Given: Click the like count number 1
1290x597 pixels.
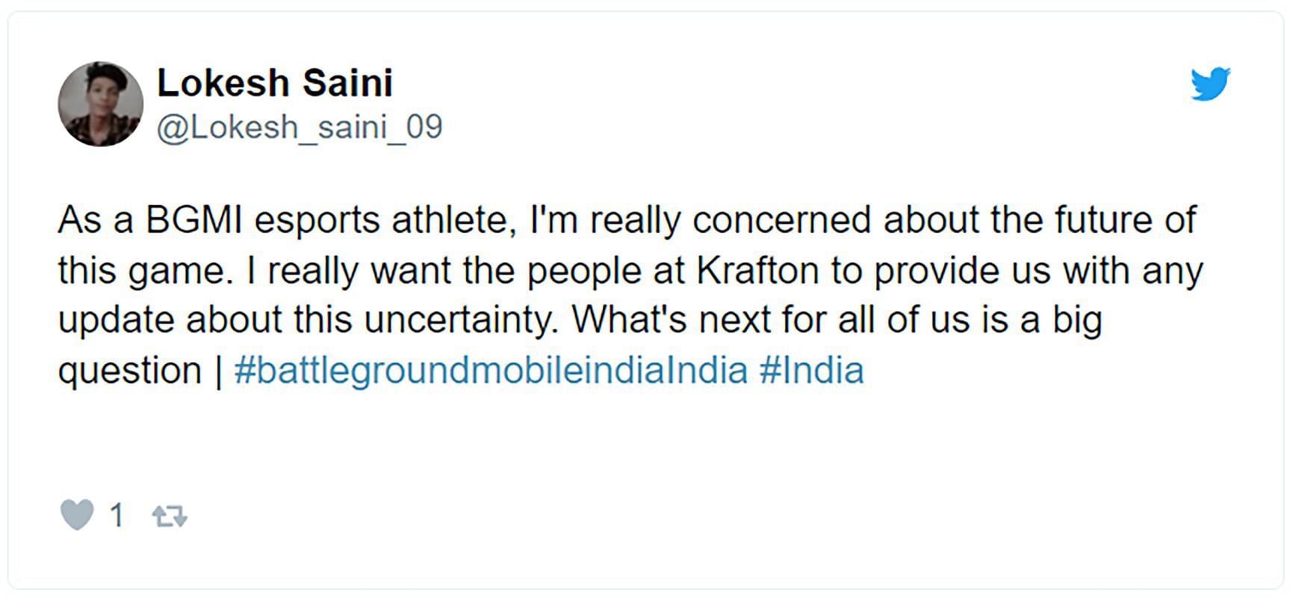Looking at the screenshot, I should tap(117, 515).
